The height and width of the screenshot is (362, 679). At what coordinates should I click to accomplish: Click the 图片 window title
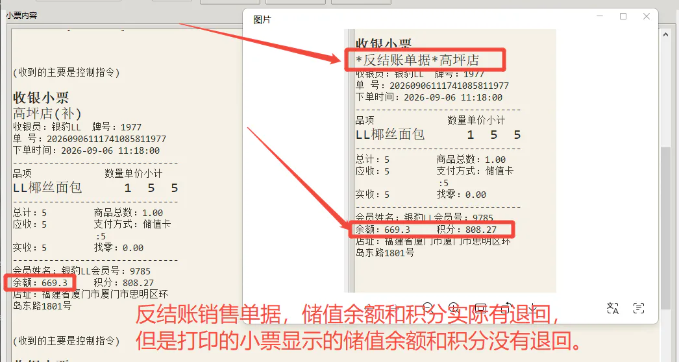point(262,19)
